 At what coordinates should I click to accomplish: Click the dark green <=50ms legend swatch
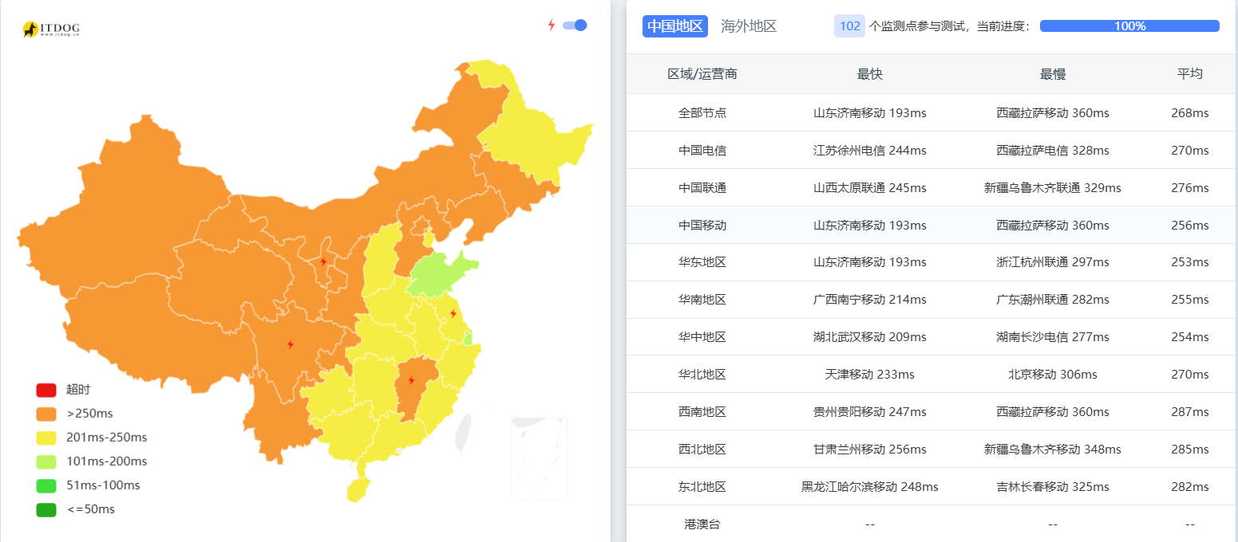(46, 509)
